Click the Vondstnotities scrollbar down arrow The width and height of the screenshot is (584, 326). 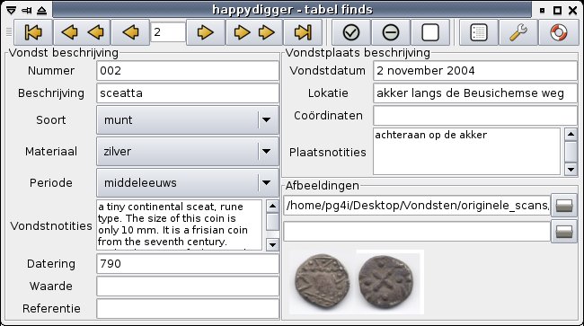click(x=272, y=244)
